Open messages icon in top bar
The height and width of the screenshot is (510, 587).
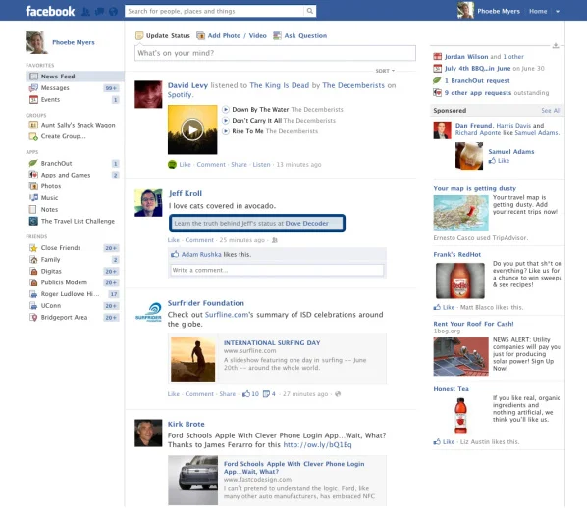click(99, 12)
